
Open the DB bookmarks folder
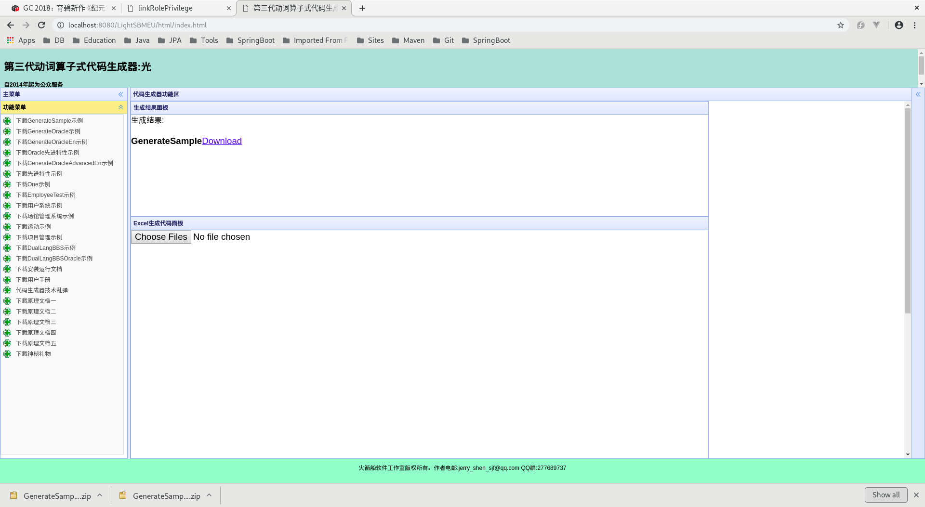[54, 40]
